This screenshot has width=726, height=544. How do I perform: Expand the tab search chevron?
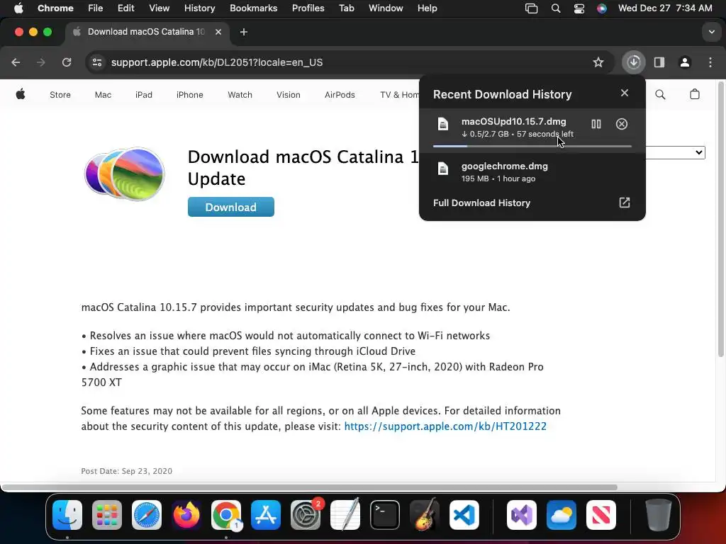click(x=711, y=32)
